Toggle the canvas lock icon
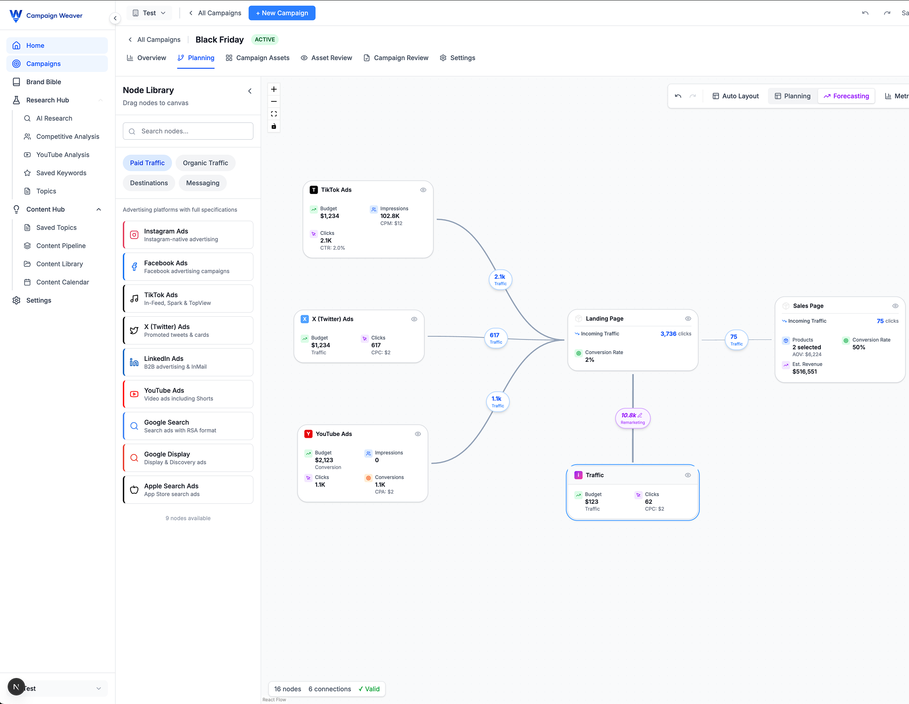909x704 pixels. click(x=274, y=126)
